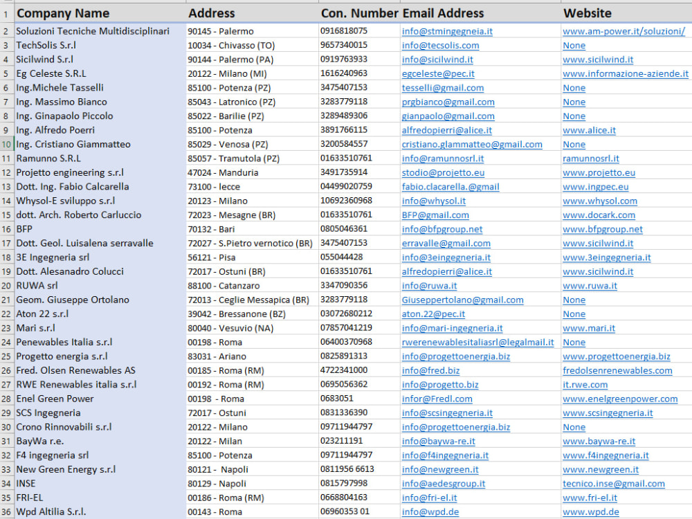
Task: Select the 10034 - Chivasso (TO) address cell
Action: click(252, 46)
